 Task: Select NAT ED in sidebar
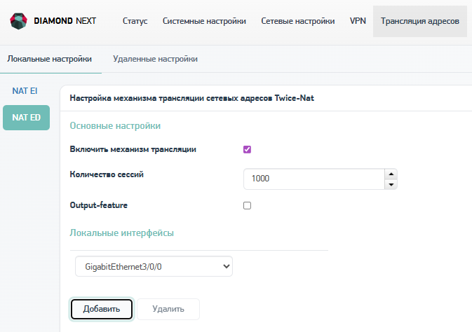pyautogui.click(x=26, y=118)
